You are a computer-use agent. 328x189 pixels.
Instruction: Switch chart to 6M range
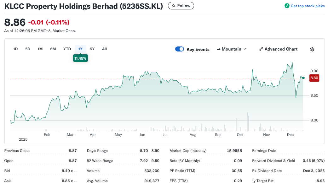pyautogui.click(x=53, y=49)
